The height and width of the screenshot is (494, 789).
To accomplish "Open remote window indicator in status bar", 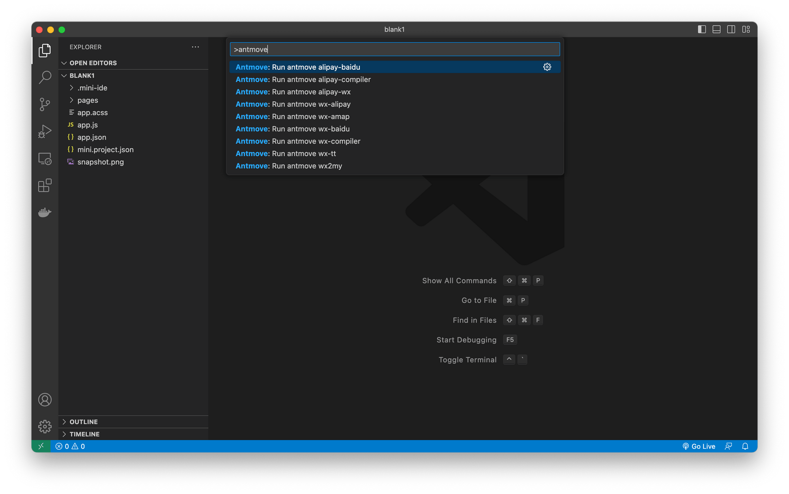I will point(41,446).
